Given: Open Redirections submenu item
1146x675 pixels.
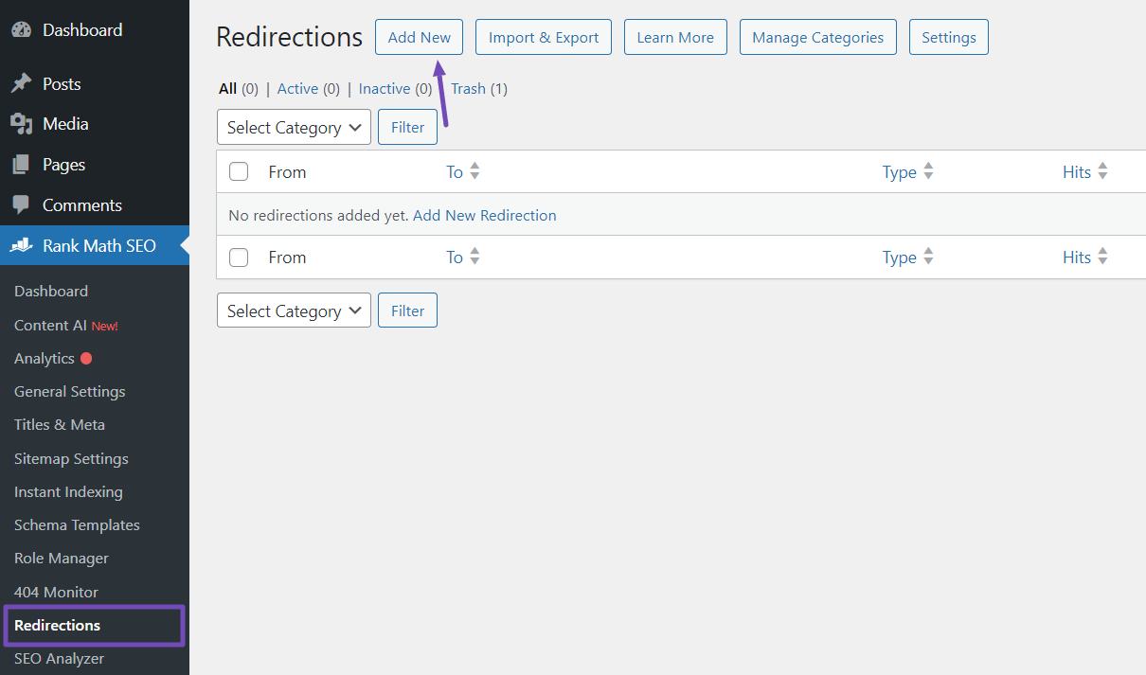Looking at the screenshot, I should [57, 626].
